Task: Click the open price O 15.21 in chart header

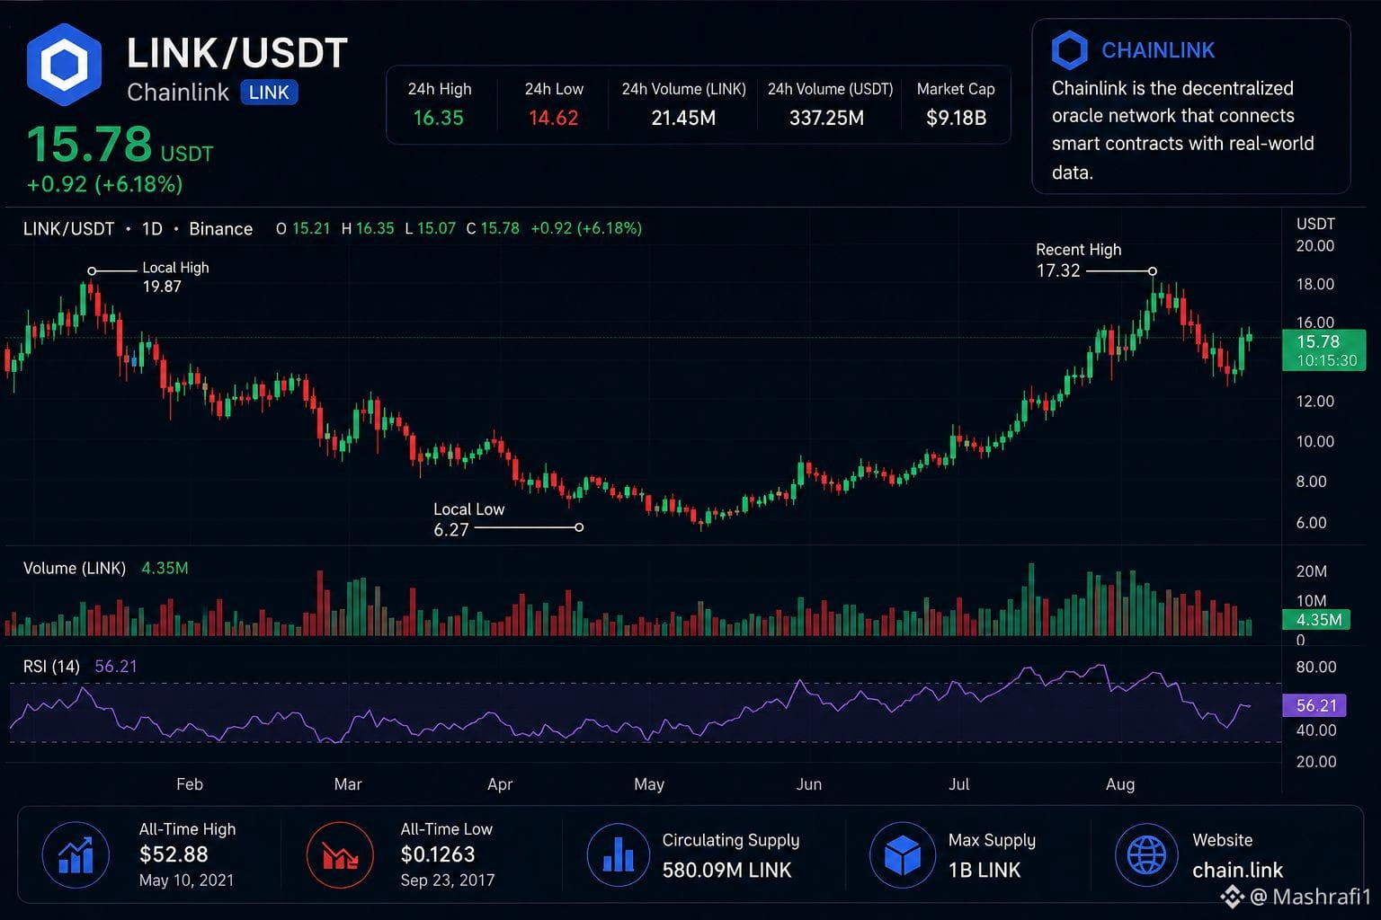Action: point(303,228)
